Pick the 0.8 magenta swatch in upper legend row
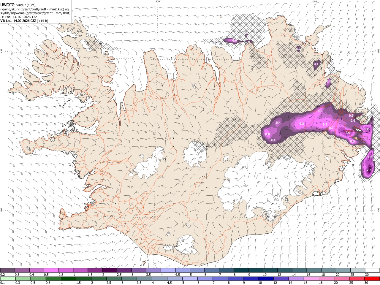The image size is (380, 285). coord(66,270)
